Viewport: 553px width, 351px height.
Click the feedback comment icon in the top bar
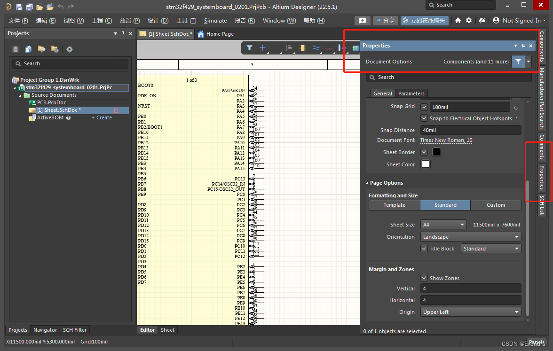pyautogui.click(x=363, y=21)
